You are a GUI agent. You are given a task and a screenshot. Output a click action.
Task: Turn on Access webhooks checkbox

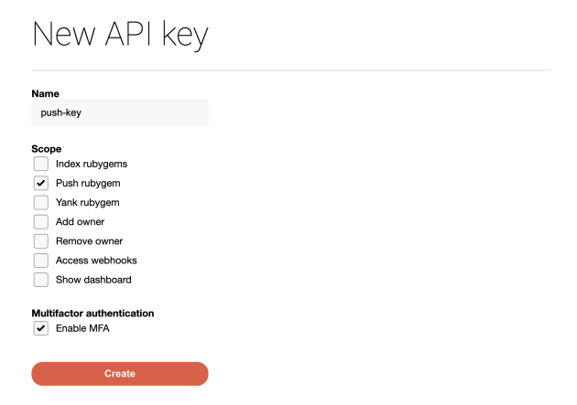[x=40, y=260]
